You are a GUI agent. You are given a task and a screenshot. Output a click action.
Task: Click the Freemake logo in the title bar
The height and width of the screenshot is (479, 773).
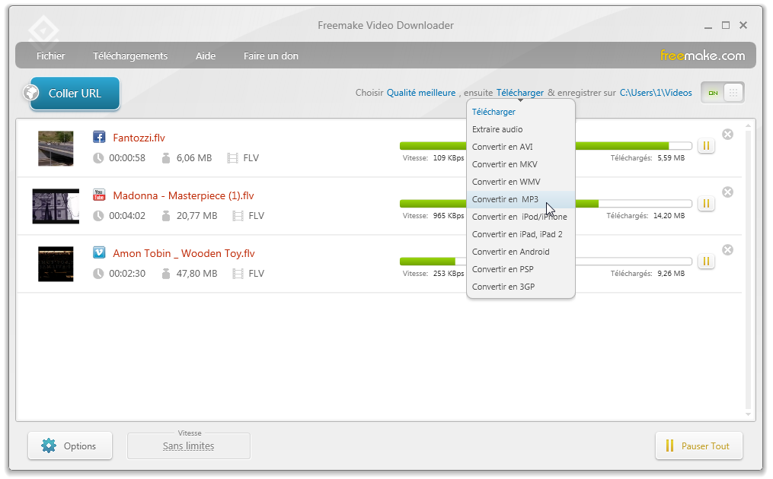pos(43,31)
